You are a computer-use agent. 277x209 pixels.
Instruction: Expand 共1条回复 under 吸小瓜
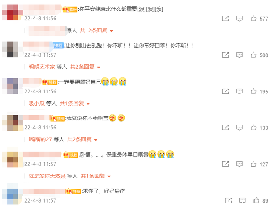click(74, 103)
